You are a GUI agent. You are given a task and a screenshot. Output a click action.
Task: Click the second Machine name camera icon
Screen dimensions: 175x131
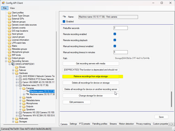27,94
